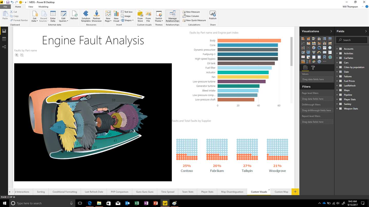
Task: Open the File menu
Action: click(5, 7)
